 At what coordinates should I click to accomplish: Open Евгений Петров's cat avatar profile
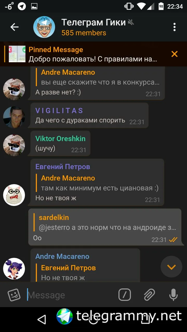point(14,195)
